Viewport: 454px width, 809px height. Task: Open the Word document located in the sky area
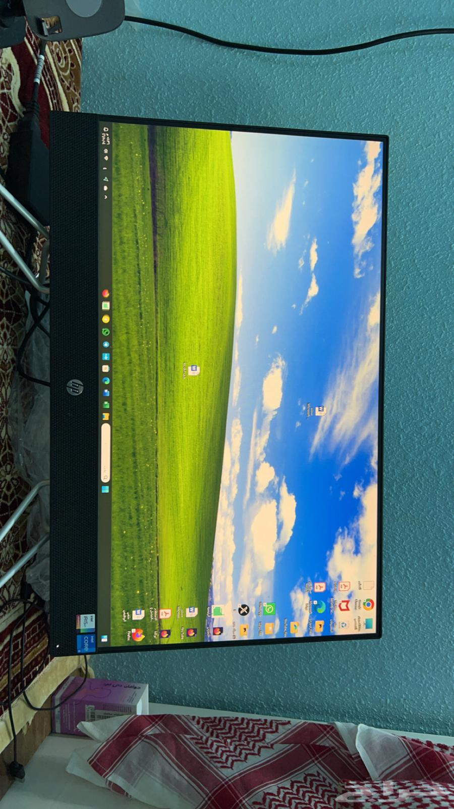[321, 410]
